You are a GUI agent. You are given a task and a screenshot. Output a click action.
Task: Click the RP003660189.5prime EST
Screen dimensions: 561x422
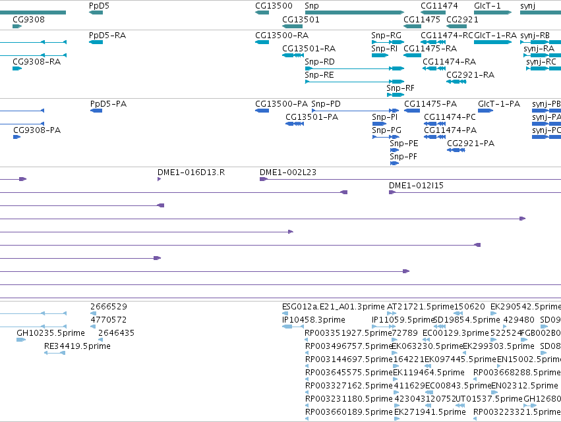point(307,419)
